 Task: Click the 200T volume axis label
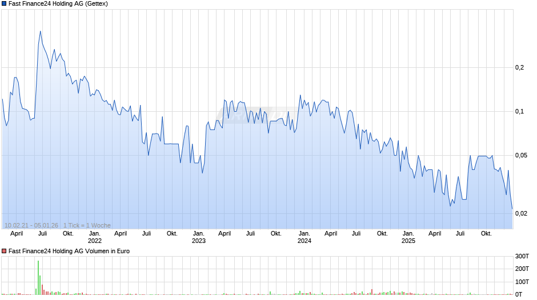pyautogui.click(x=522, y=269)
